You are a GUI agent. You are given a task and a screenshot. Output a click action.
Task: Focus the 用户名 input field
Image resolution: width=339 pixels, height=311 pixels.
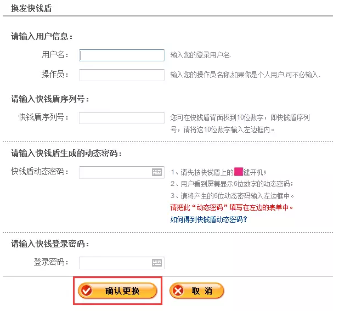(x=122, y=55)
